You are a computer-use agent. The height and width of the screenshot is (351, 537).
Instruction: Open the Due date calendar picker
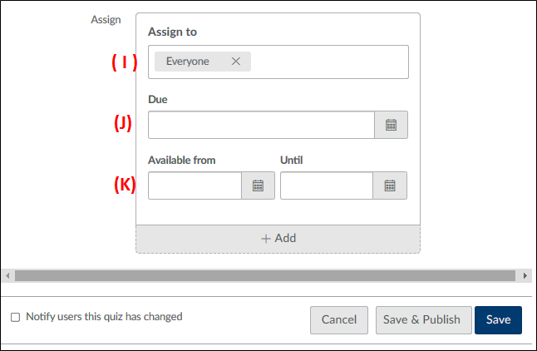[x=391, y=126]
